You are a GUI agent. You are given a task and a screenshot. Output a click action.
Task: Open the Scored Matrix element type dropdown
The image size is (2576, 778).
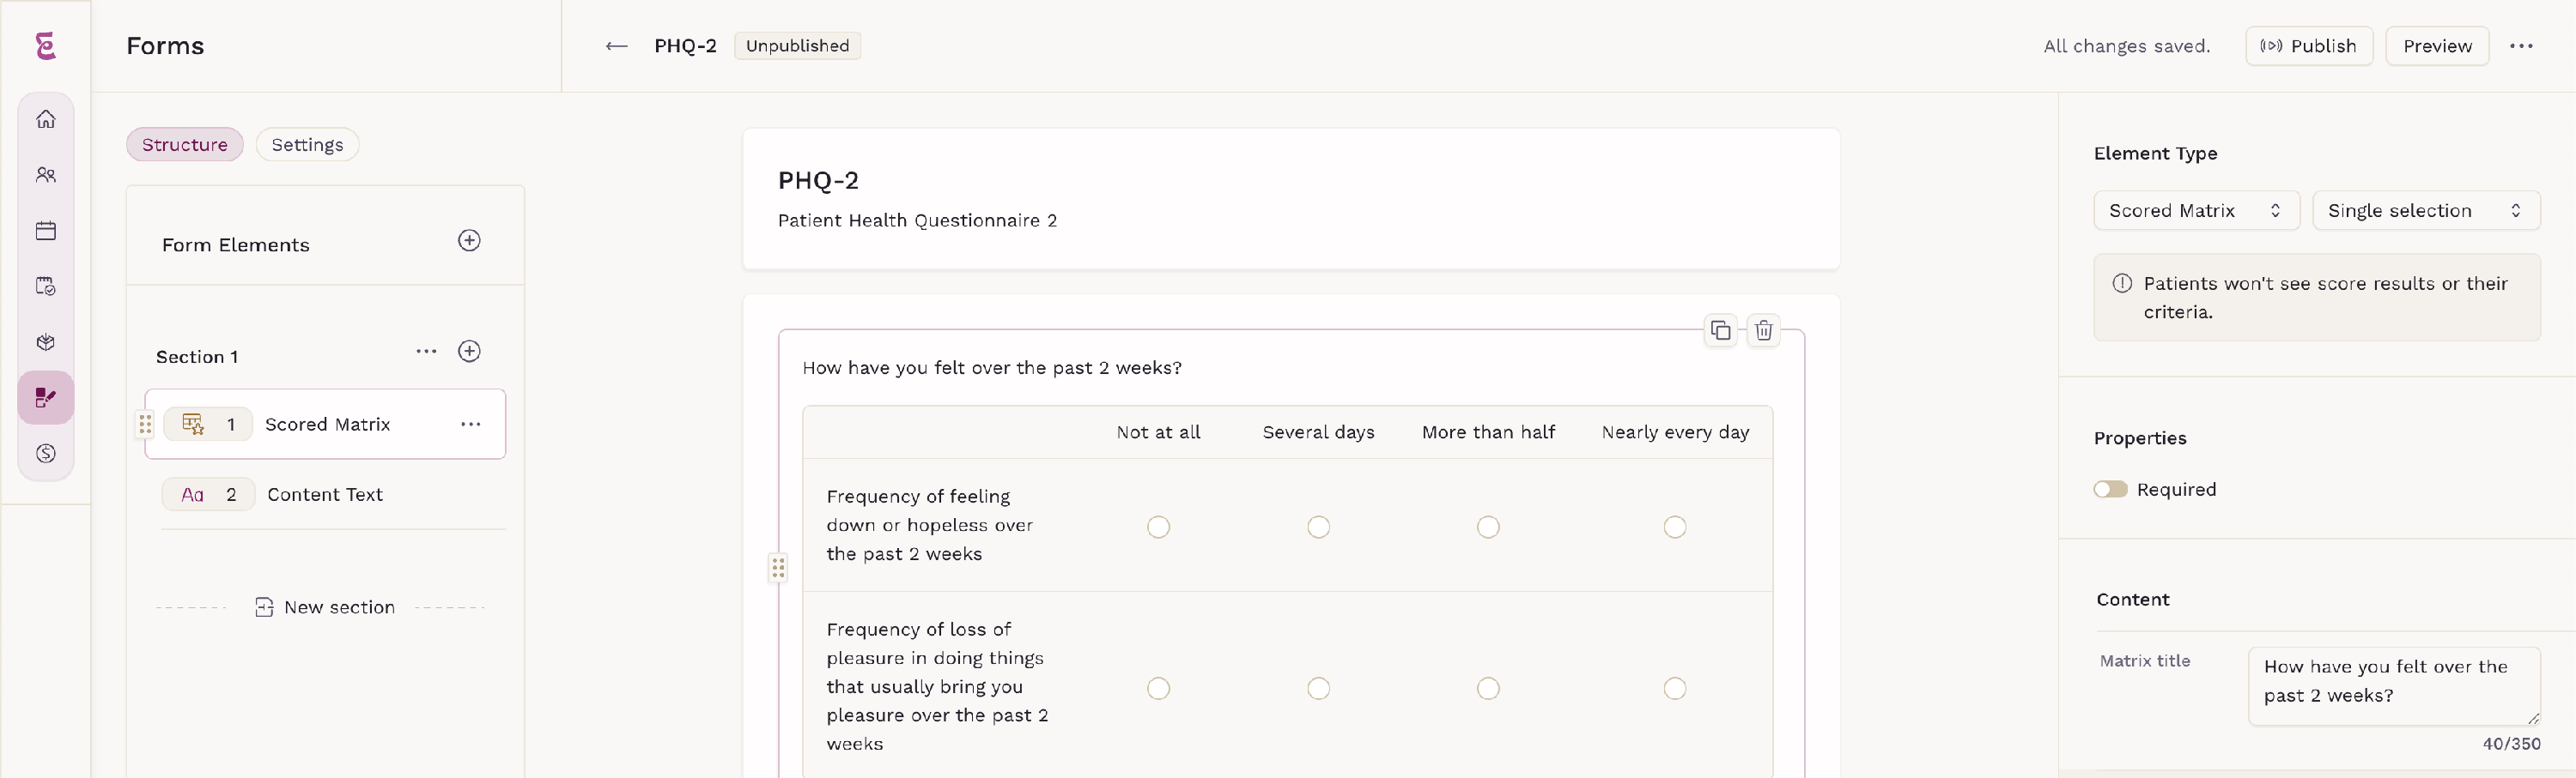coord(2195,211)
